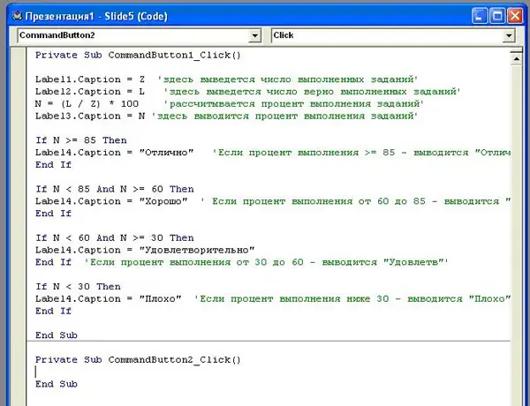Open the CommandButton2 object dropdown arrow
Image resolution: width=530 pixels, height=406 pixels.
pyautogui.click(x=255, y=35)
